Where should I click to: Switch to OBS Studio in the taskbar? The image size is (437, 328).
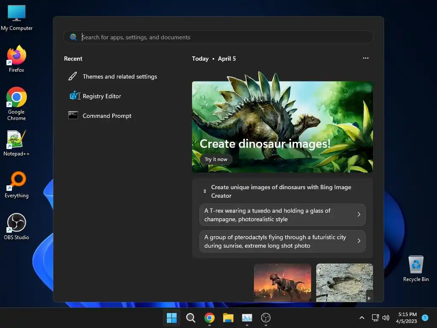pos(266,318)
